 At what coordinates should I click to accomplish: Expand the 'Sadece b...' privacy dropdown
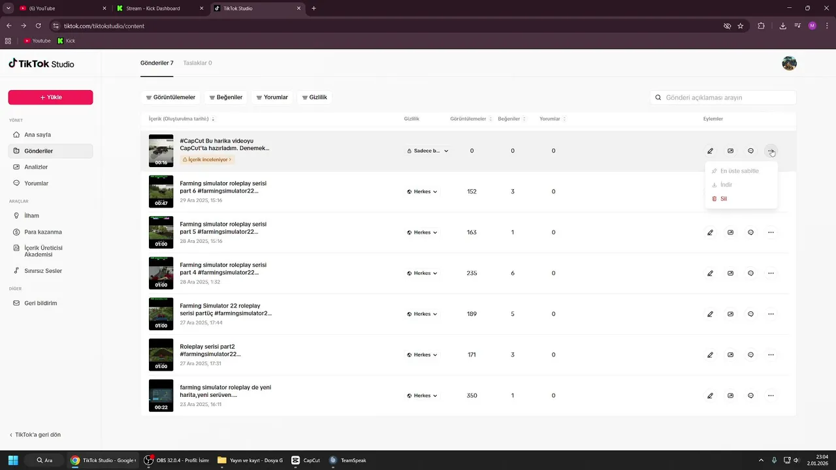point(428,151)
